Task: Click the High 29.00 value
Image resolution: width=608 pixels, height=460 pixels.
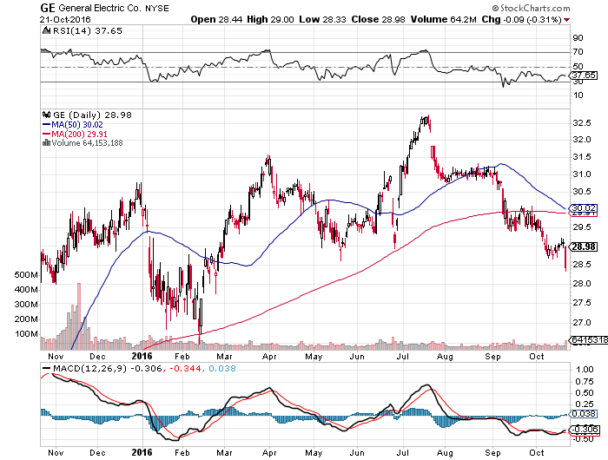Action: click(270, 19)
